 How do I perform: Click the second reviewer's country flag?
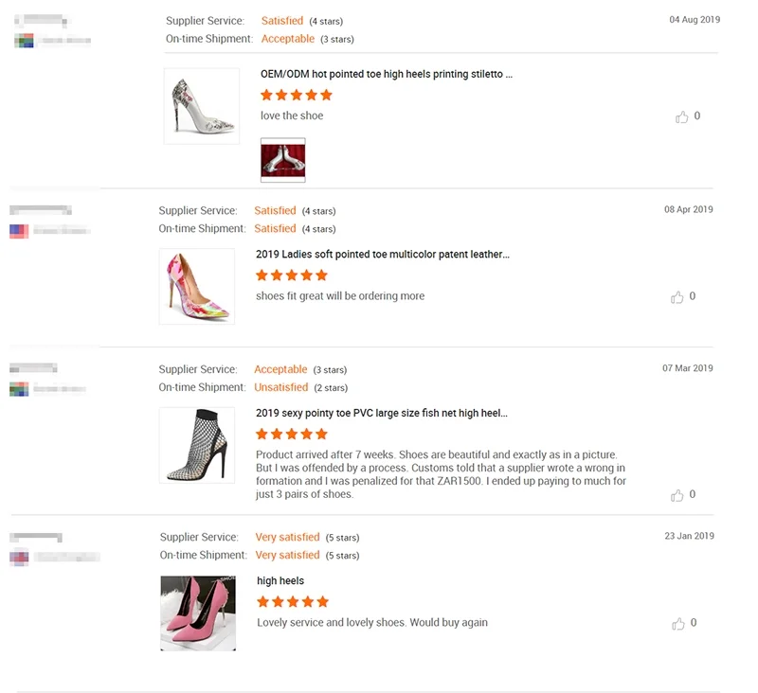click(x=18, y=230)
